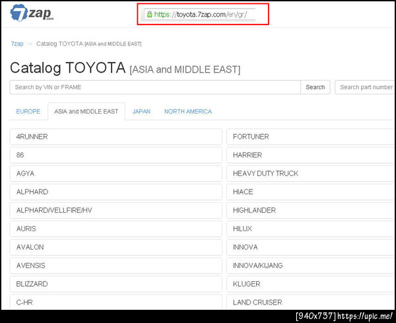Open the 86 model entry

[116, 155]
